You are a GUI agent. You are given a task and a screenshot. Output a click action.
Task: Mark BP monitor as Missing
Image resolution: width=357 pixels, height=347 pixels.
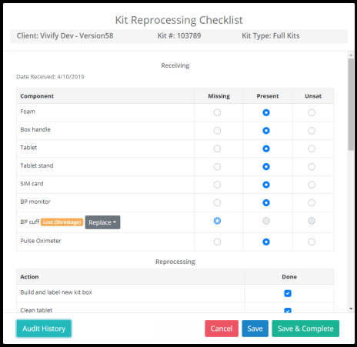click(x=217, y=202)
